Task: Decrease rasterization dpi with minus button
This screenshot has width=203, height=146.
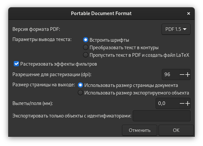Action: [x=182, y=74]
